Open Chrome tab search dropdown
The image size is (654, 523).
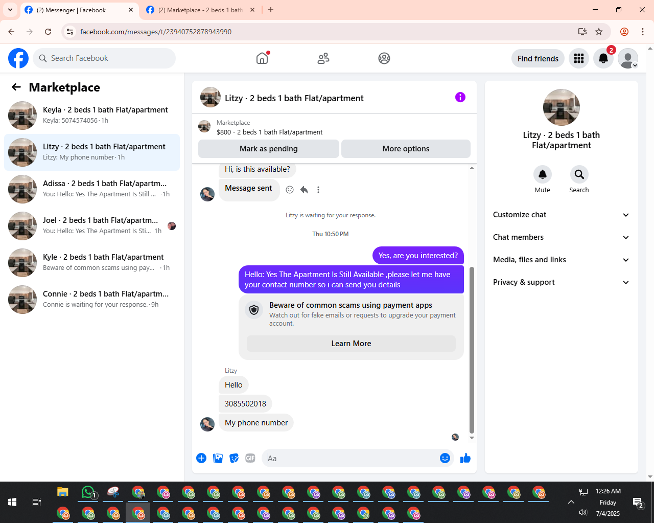pyautogui.click(x=10, y=10)
